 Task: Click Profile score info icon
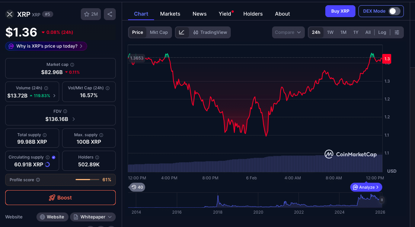pyautogui.click(x=38, y=180)
